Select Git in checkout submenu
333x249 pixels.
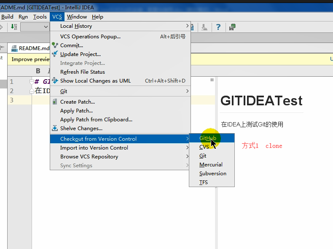coord(212,156)
